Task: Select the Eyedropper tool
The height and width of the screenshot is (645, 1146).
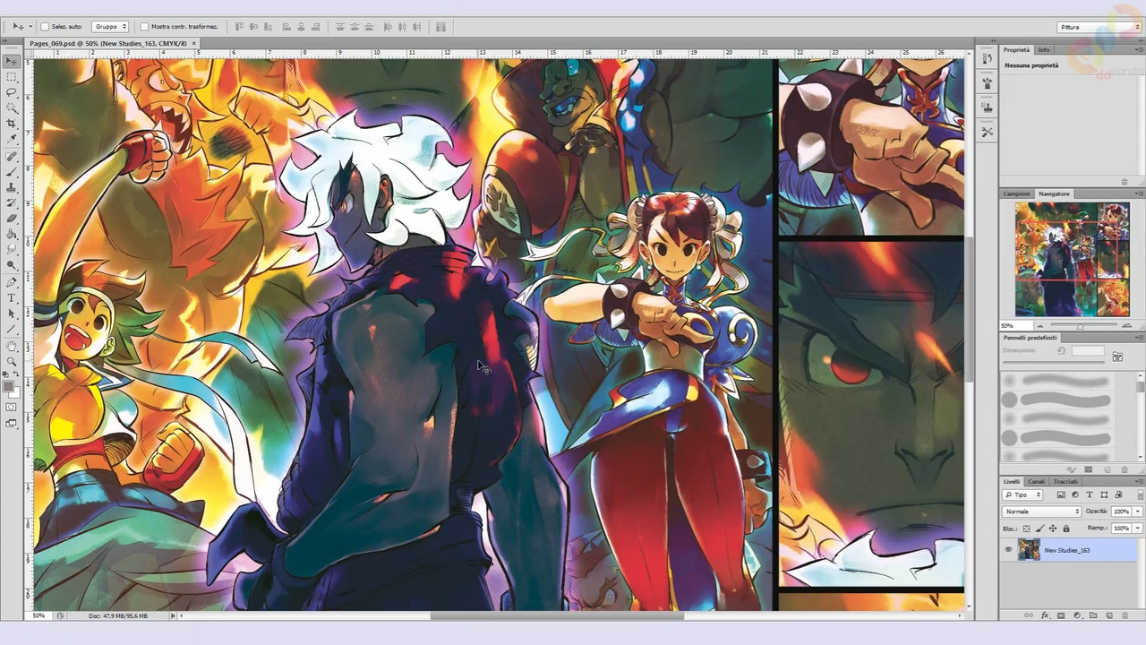Action: click(x=12, y=139)
